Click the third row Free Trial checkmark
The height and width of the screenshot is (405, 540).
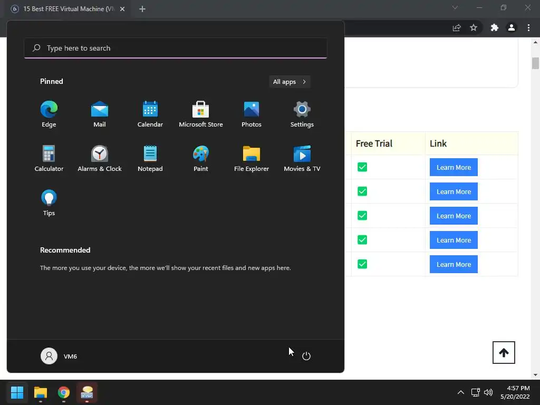point(362,216)
